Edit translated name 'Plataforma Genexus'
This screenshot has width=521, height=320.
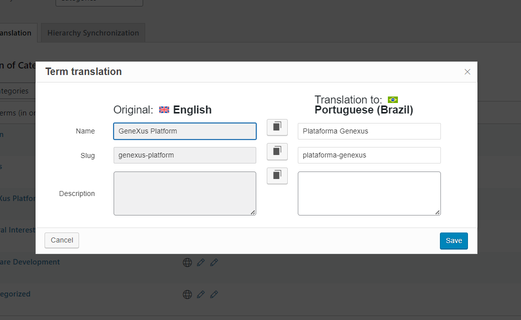tap(369, 131)
